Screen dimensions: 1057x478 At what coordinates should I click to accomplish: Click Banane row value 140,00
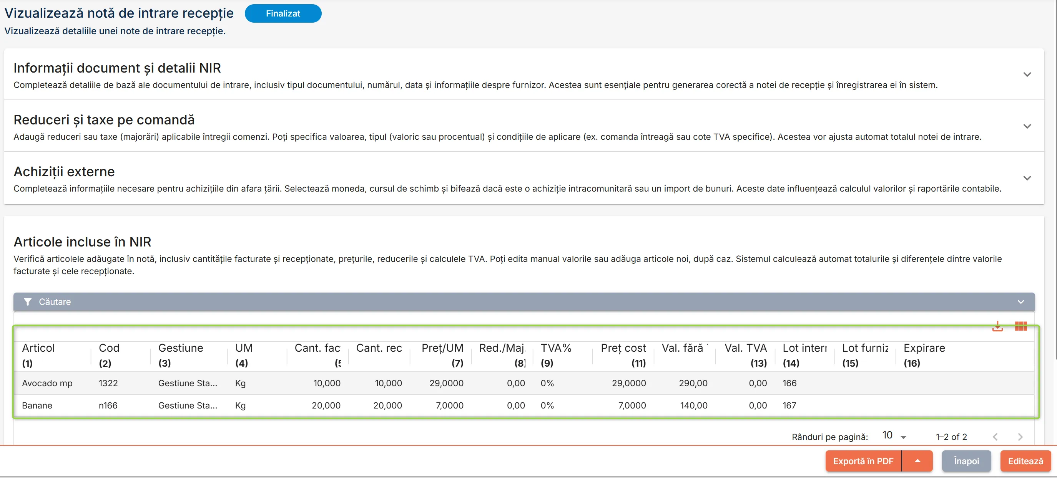(x=693, y=405)
